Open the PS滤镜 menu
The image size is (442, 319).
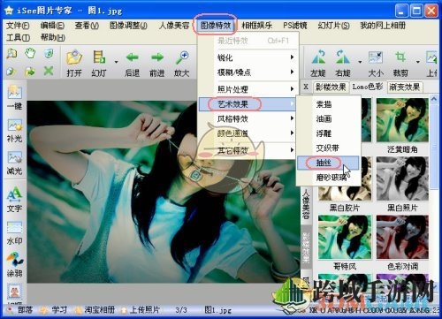295,26
